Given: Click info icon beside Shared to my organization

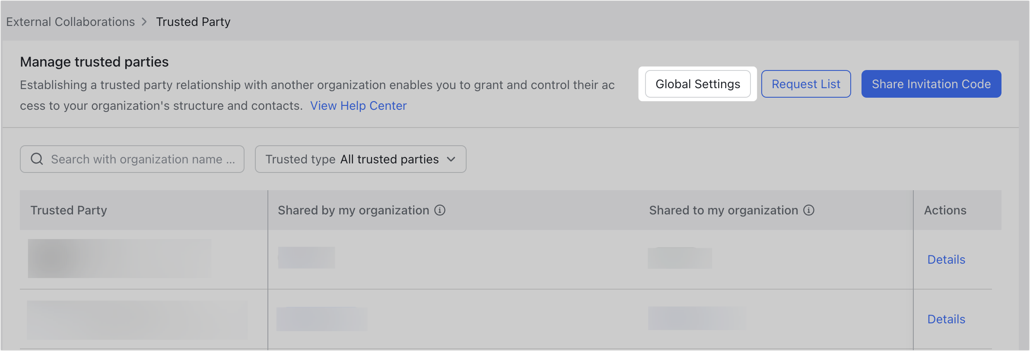Looking at the screenshot, I should (809, 210).
